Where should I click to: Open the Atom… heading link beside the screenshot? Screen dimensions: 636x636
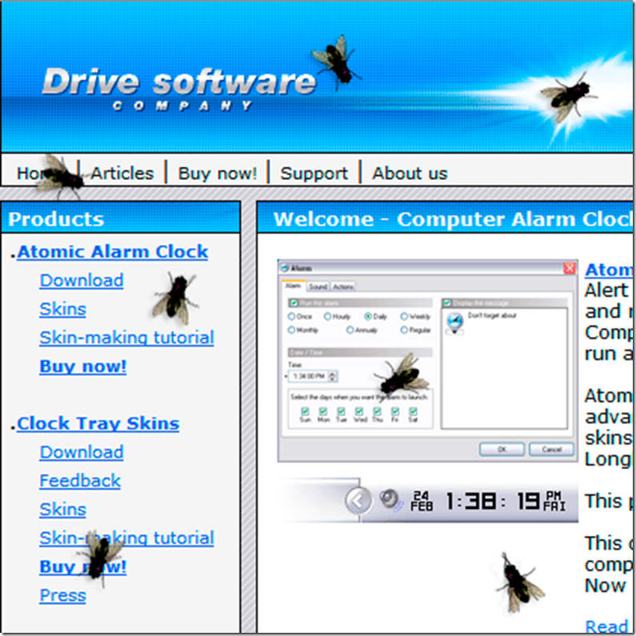pos(609,270)
